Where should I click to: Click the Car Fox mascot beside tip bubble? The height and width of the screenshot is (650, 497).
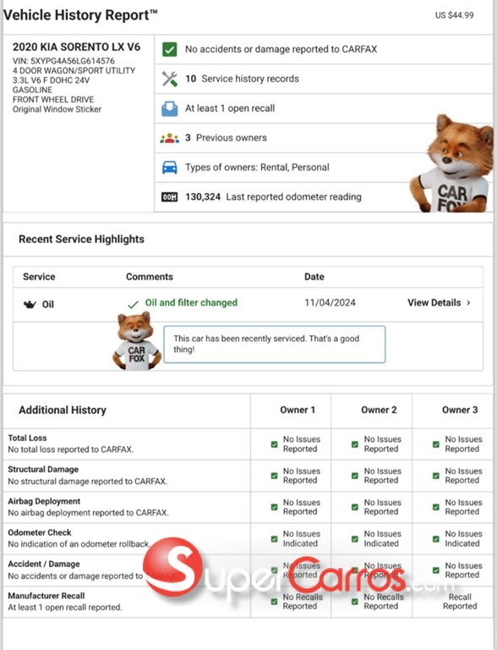(137, 341)
